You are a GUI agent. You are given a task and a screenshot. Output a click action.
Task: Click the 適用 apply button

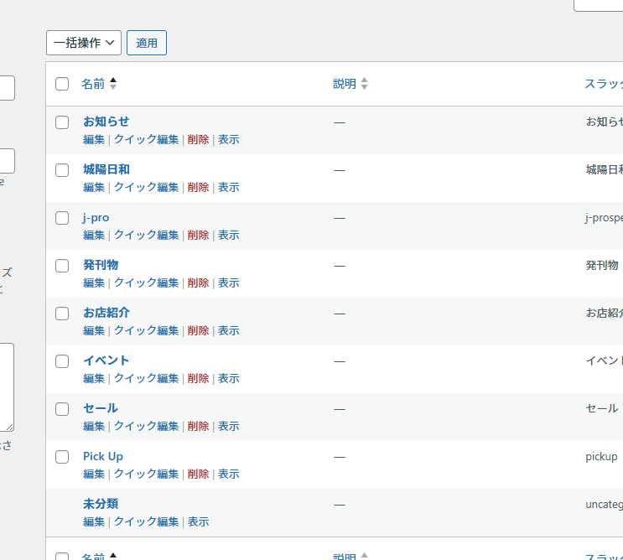147,43
